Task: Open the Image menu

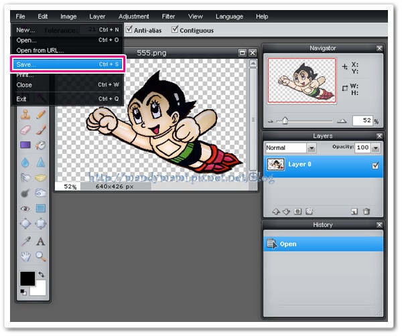Action: point(68,16)
